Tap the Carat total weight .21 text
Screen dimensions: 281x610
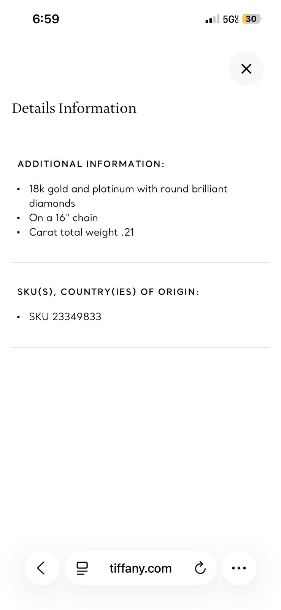(82, 232)
